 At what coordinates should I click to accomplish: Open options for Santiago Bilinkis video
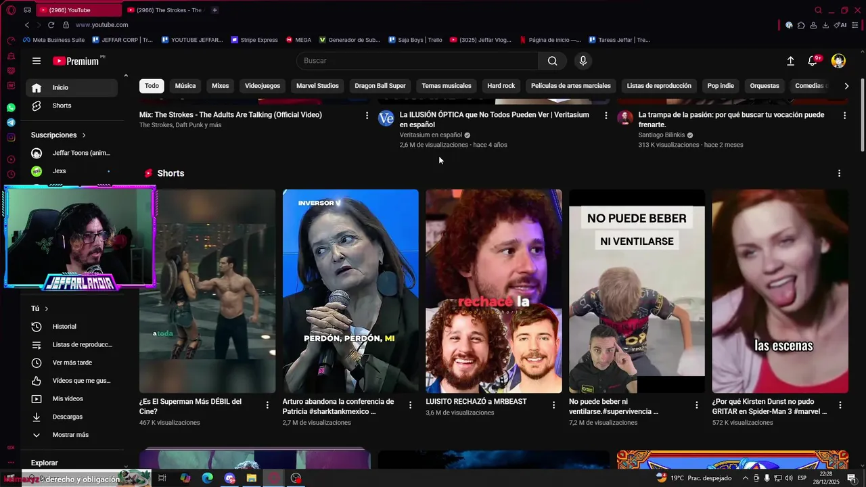pyautogui.click(x=844, y=116)
